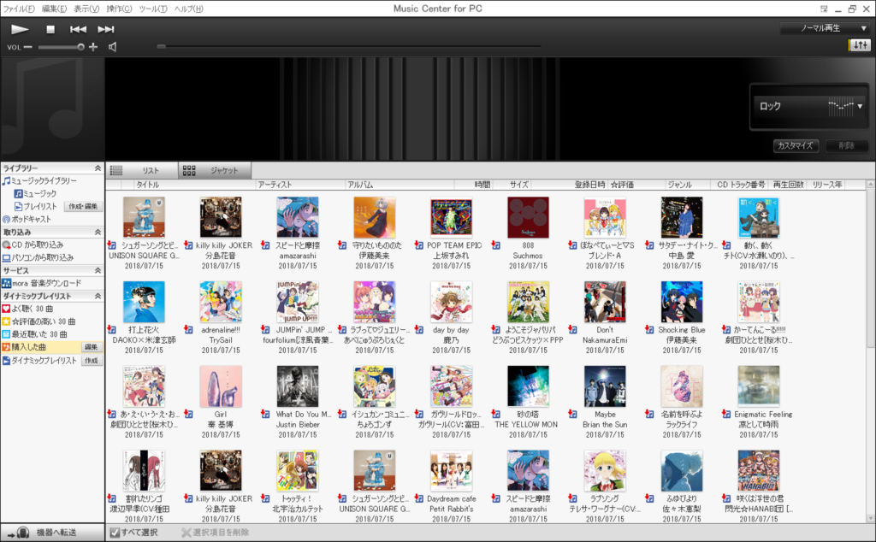Open the ヘルプ(H) menu

click(189, 9)
